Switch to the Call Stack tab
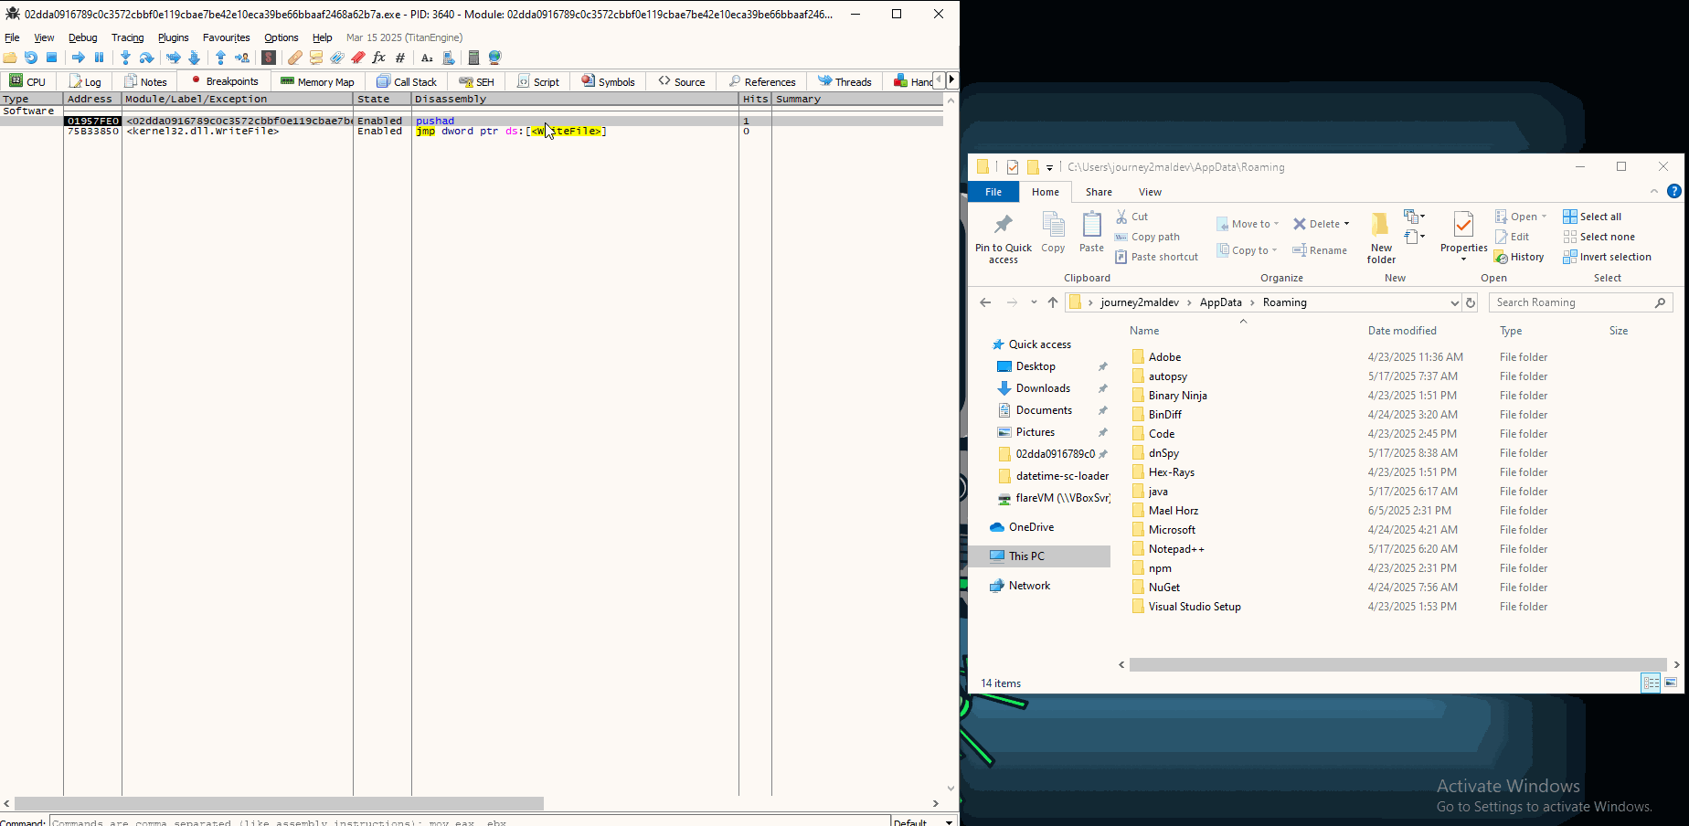The image size is (1689, 826). [407, 81]
